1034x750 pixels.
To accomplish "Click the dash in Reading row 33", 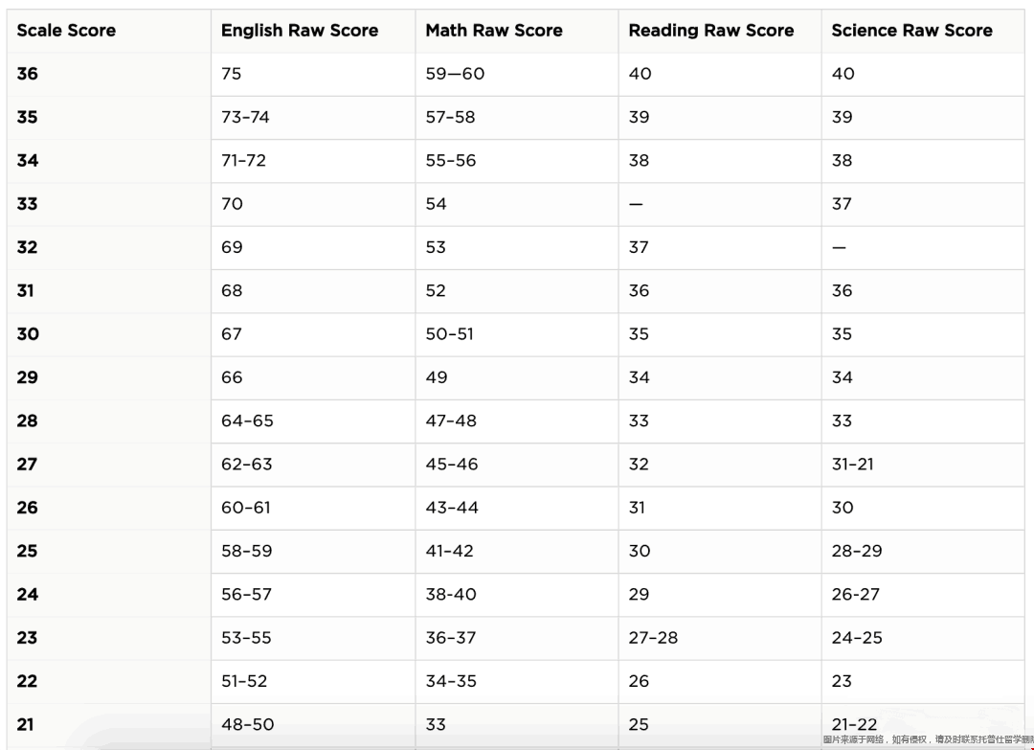I will (636, 204).
